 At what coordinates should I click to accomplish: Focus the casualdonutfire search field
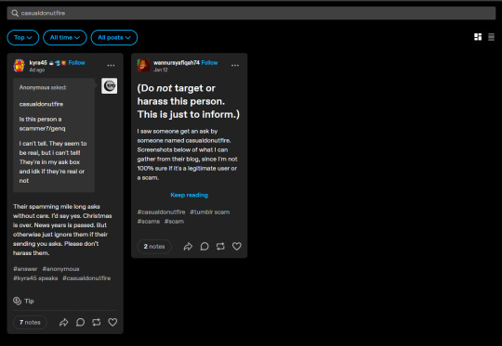(x=251, y=13)
